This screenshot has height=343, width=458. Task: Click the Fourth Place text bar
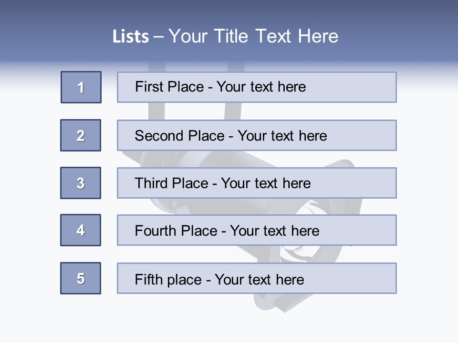257,230
